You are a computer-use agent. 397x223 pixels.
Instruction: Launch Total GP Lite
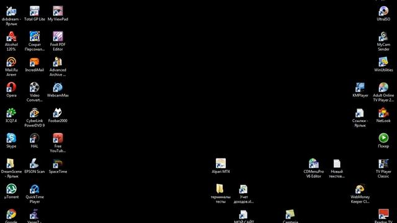[35, 11]
